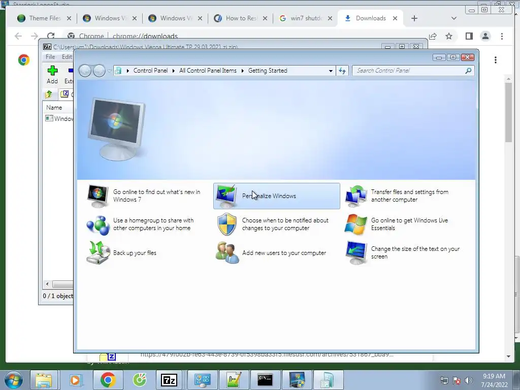Click Add new users to your computer
Viewport: 520px width, 390px height.
point(284,253)
